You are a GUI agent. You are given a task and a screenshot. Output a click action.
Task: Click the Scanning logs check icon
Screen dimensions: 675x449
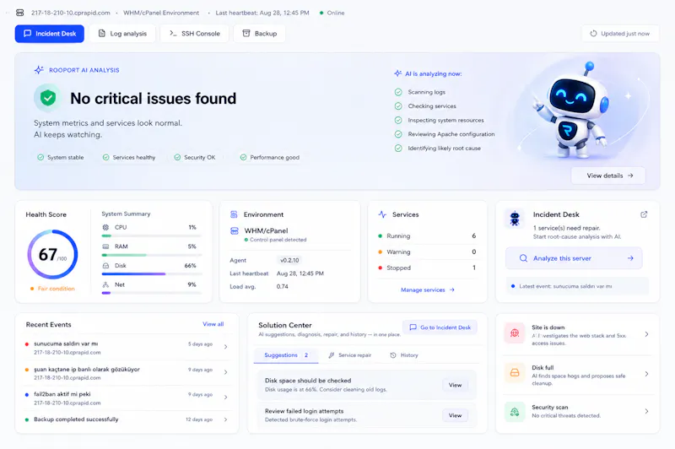click(398, 92)
